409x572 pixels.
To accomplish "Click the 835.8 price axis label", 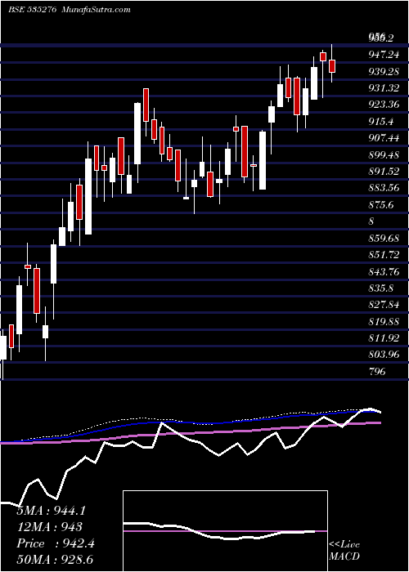I will 381,288.
